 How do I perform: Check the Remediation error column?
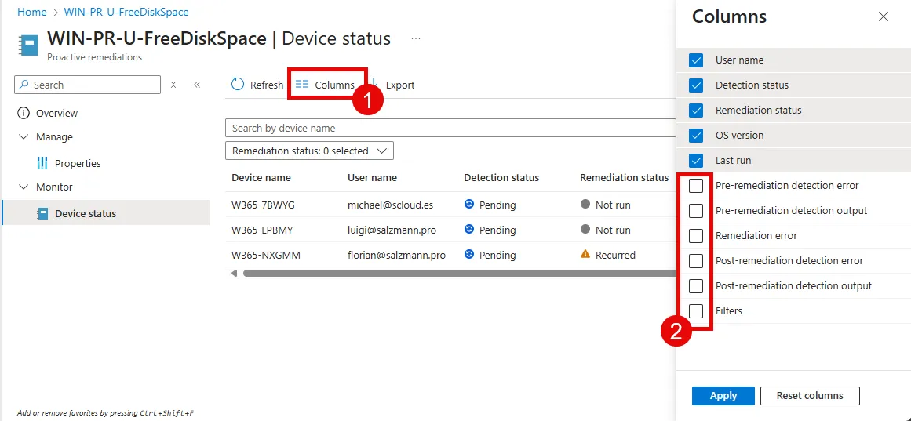pos(695,235)
